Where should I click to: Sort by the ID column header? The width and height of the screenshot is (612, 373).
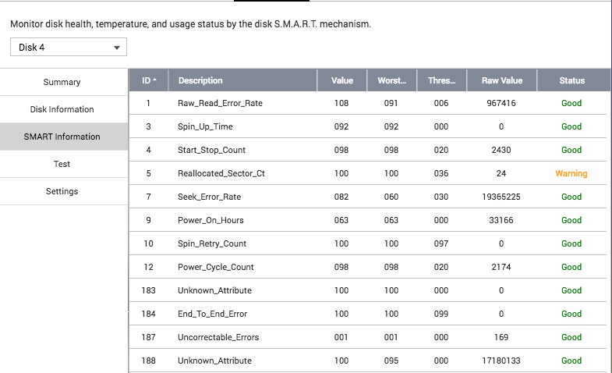(148, 80)
